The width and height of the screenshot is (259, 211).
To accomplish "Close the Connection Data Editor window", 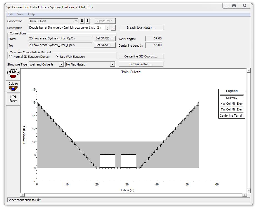I will click(244, 6).
